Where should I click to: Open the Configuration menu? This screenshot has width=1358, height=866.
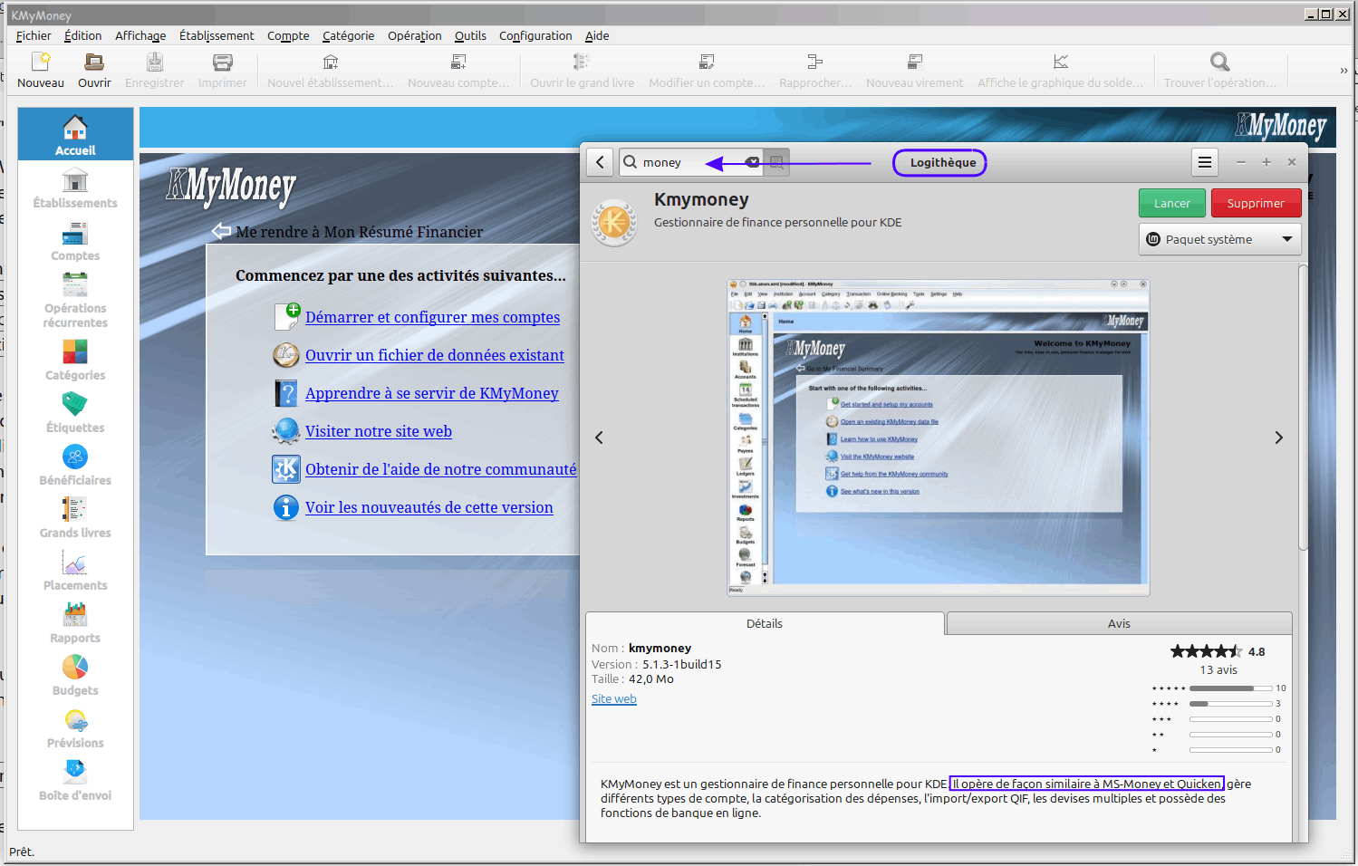coord(535,36)
